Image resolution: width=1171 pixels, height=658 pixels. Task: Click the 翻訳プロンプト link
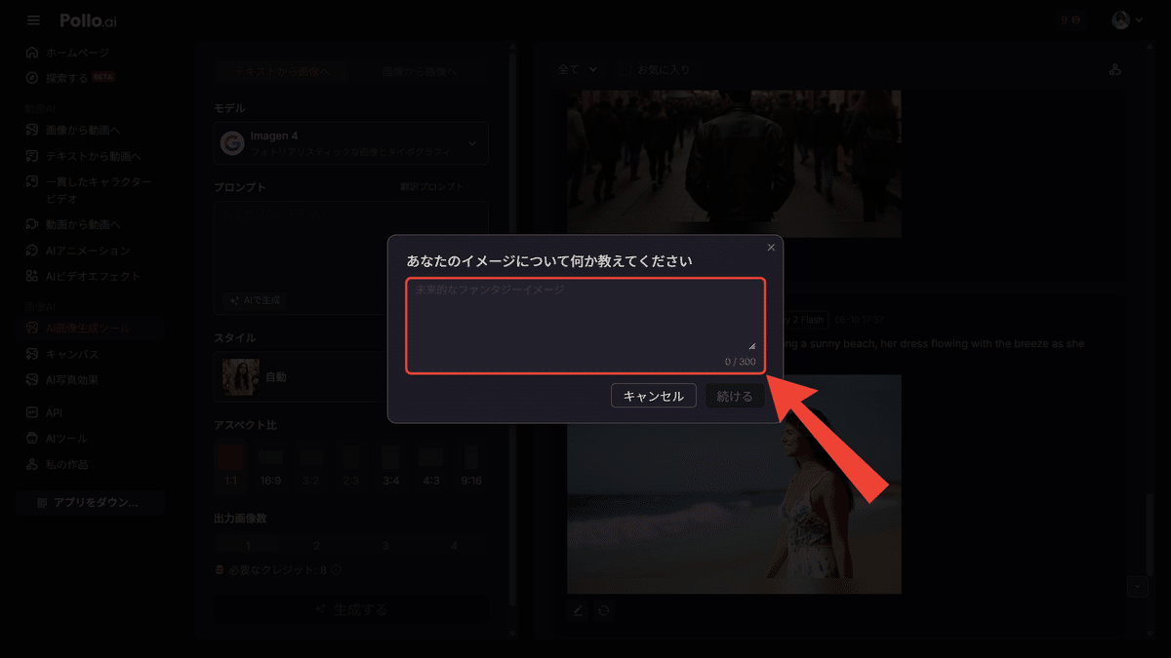pyautogui.click(x=432, y=187)
